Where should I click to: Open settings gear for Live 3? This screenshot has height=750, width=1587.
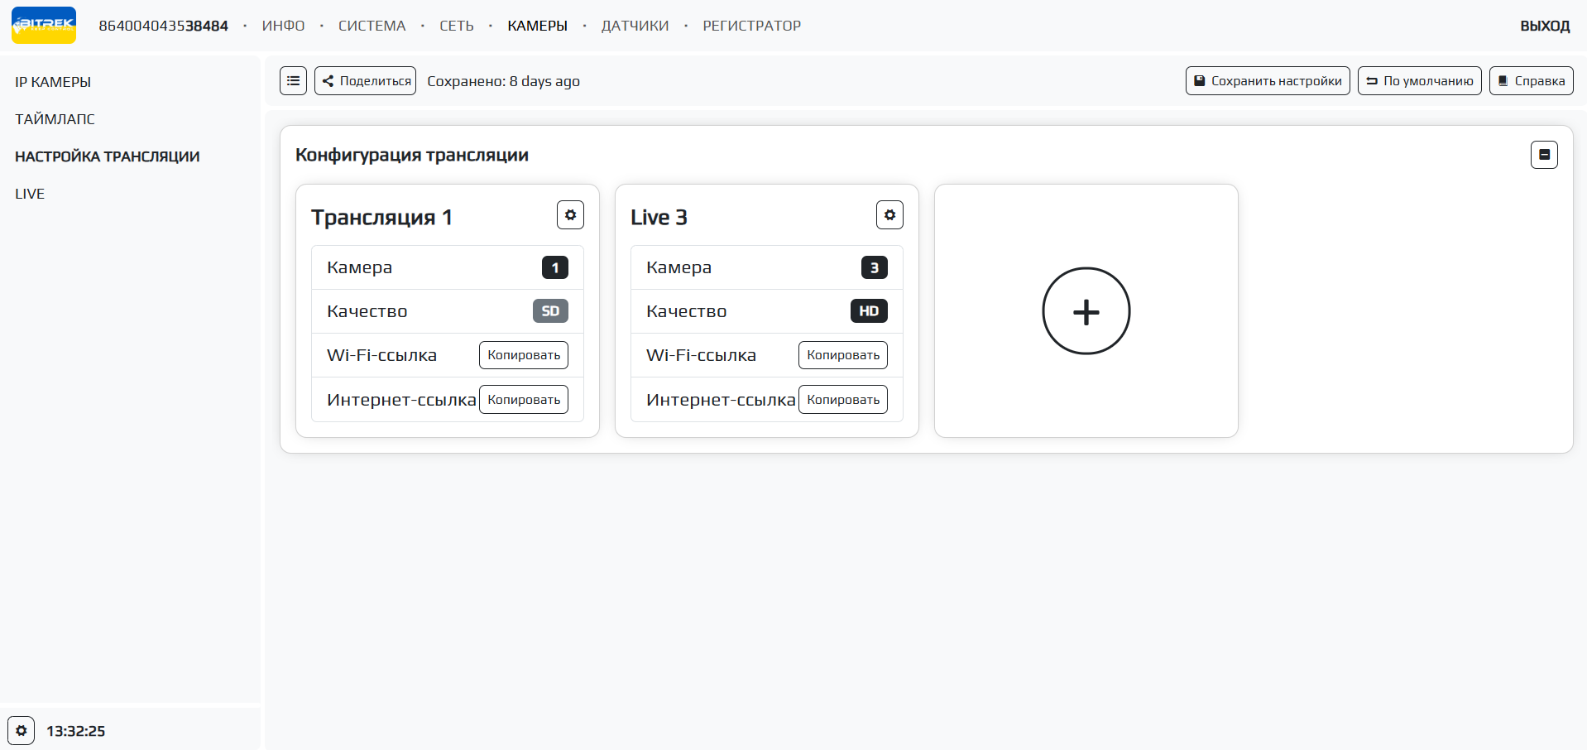click(x=889, y=215)
